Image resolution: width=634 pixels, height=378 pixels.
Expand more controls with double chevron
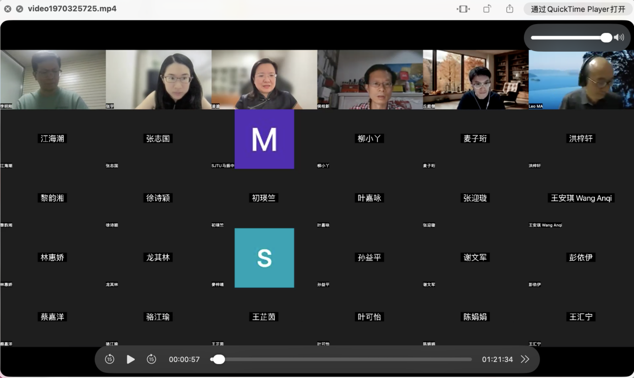525,359
